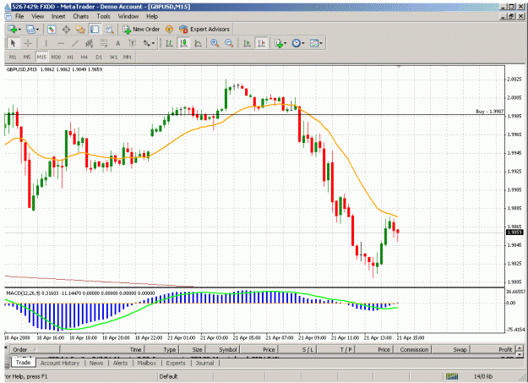
Task: Open the File menu
Action: tap(19, 16)
